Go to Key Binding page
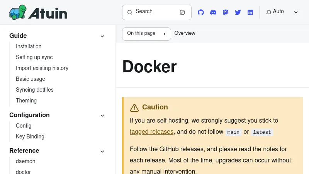Viewport: 309px width, 174px height. (30, 136)
